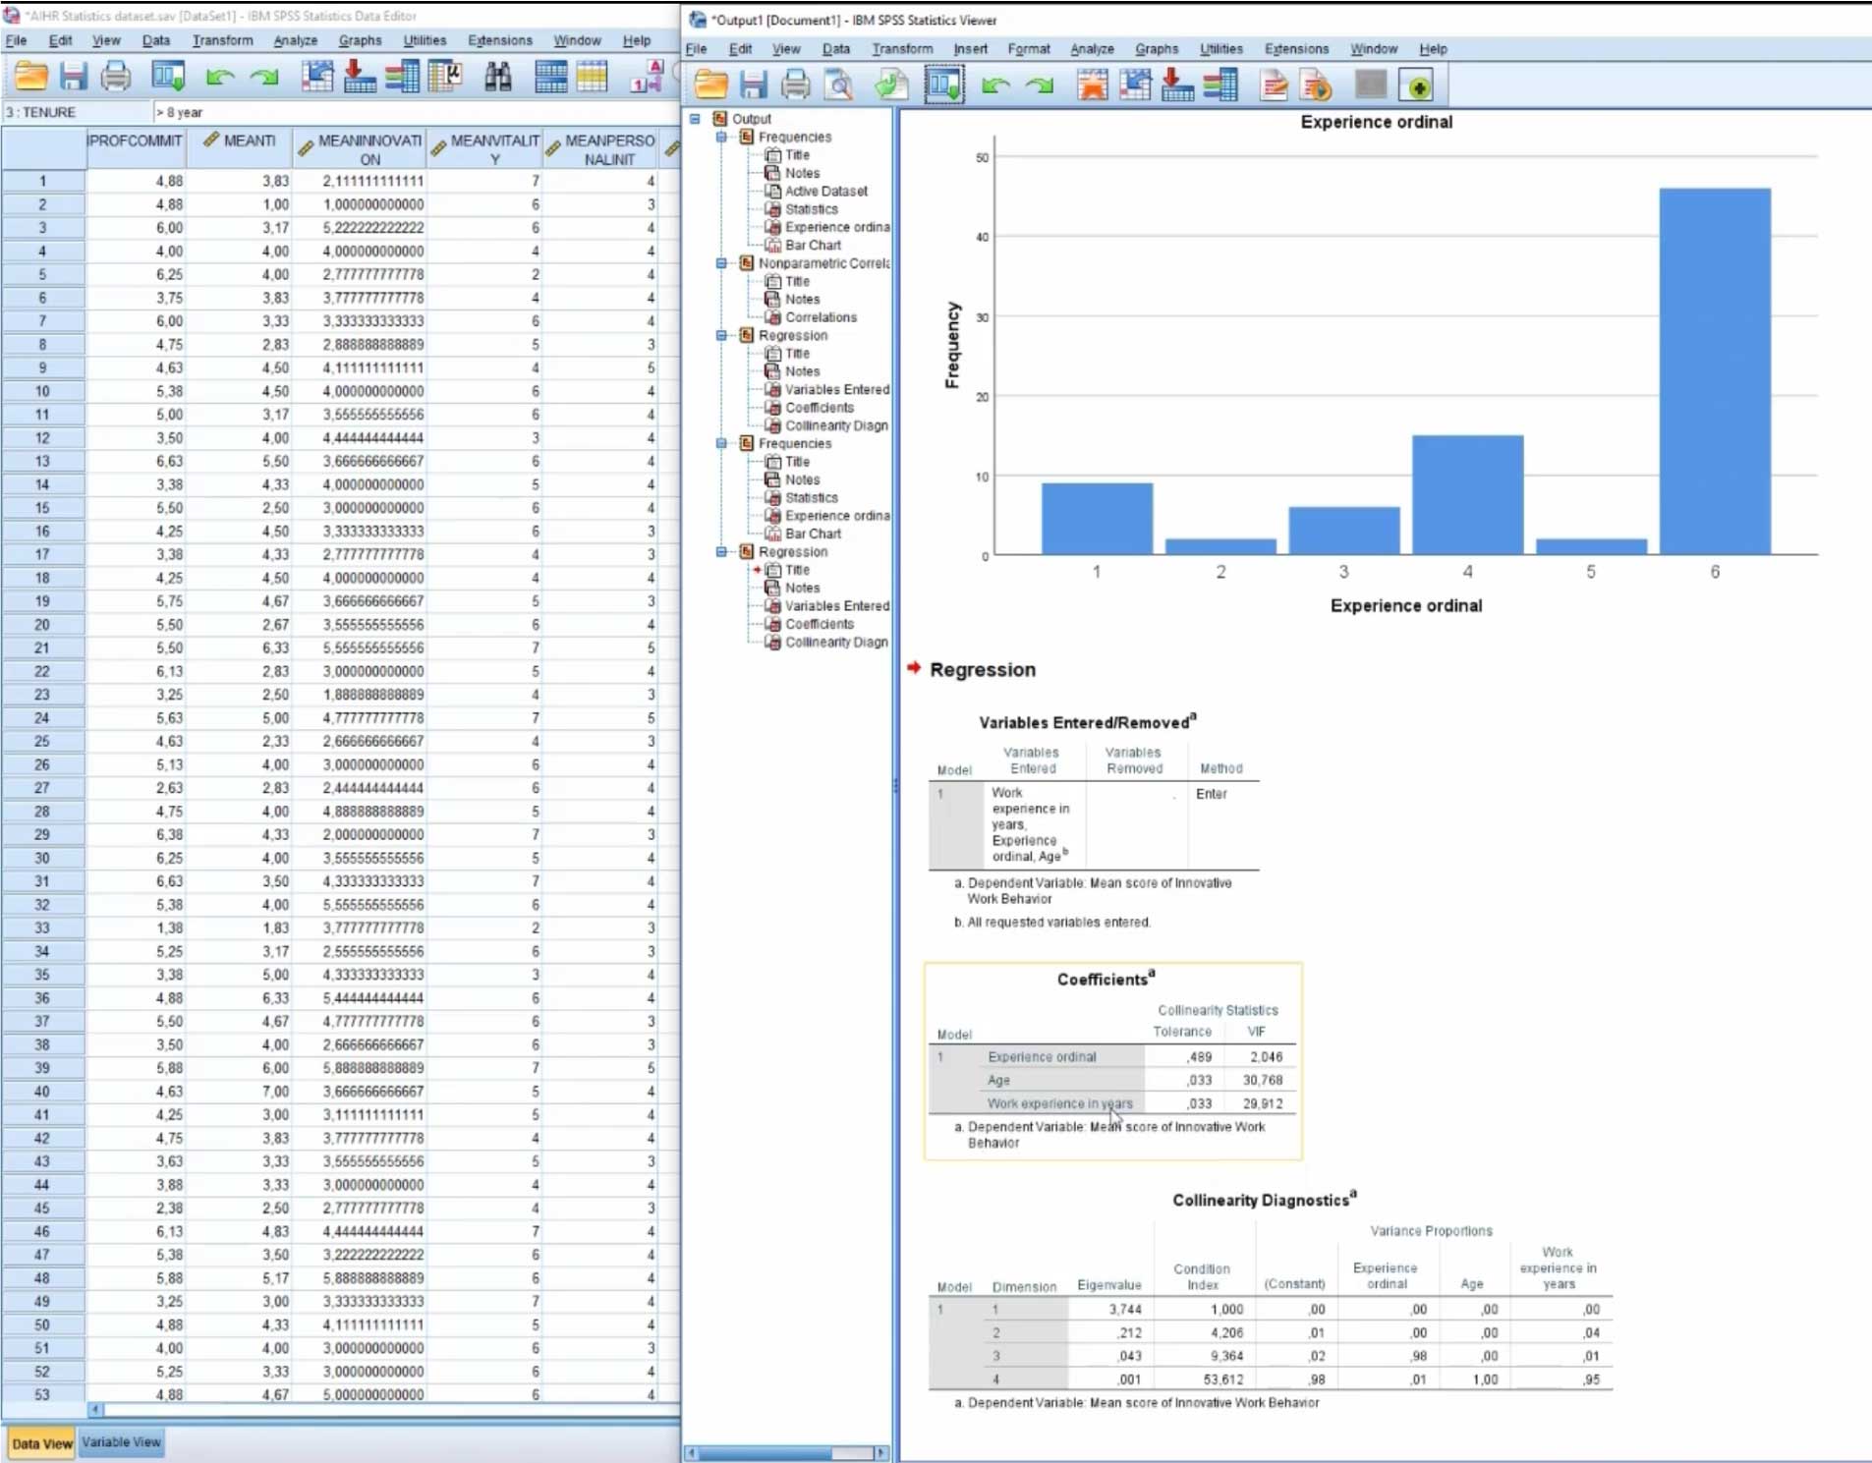
Task: Click the green plus icon in Viewer toolbar
Action: coord(1417,86)
